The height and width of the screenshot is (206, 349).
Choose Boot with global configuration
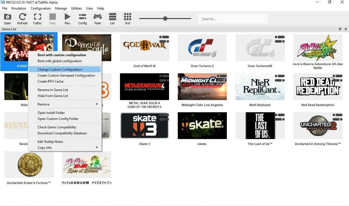point(65,61)
